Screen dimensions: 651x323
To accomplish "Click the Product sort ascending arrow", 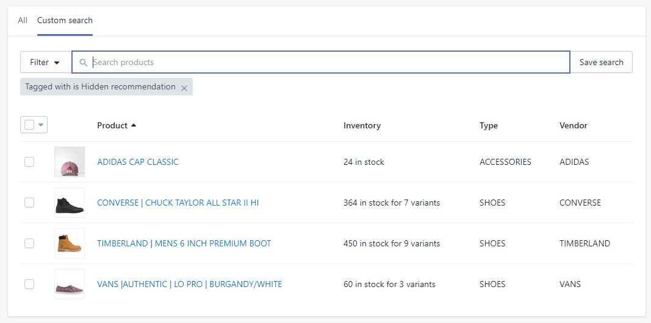I will click(133, 125).
